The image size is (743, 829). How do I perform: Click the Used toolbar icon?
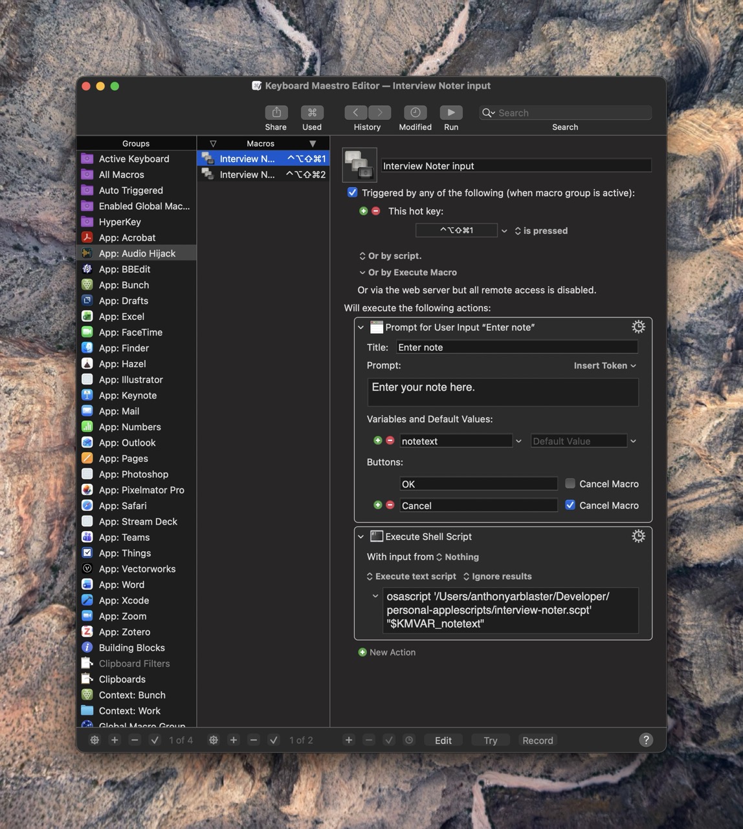coord(311,112)
